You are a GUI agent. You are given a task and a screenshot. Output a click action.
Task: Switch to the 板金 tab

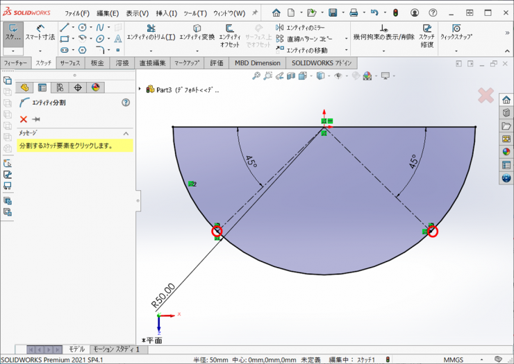pos(97,63)
